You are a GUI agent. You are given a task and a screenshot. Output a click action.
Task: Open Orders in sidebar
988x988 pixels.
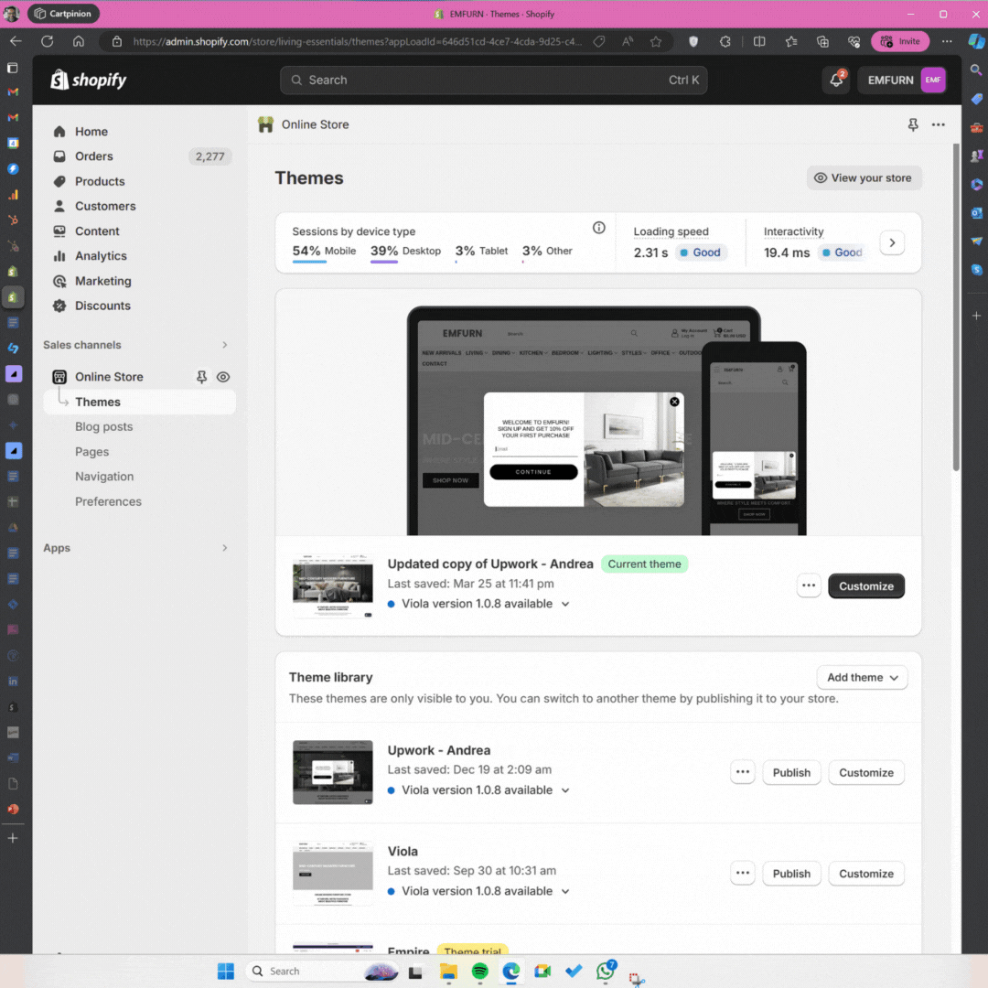point(94,156)
